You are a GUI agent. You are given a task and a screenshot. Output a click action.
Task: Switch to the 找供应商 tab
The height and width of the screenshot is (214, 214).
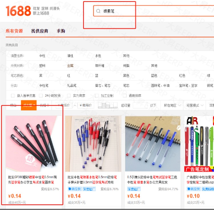point(40,31)
